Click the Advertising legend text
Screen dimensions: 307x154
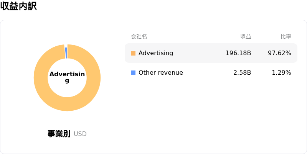click(156, 53)
